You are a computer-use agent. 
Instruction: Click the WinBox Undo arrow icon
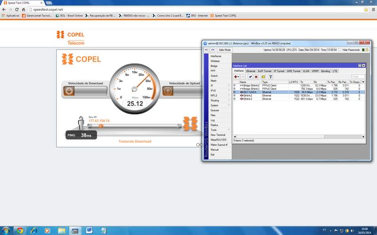[206, 50]
